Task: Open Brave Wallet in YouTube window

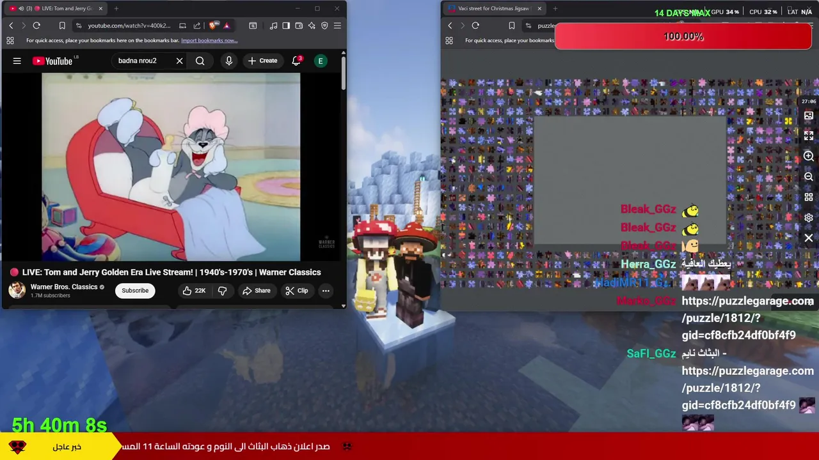Action: 299,26
